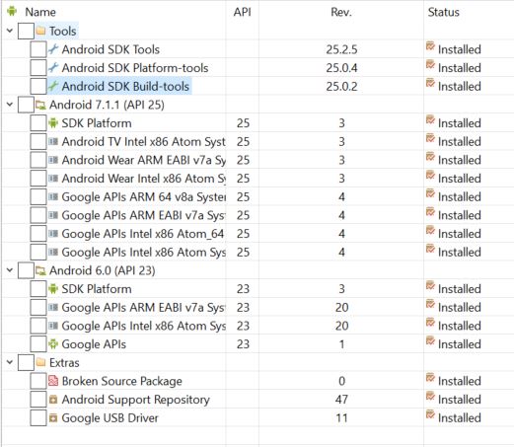
Task: Click the Broken Source Package icon
Action: click(x=53, y=381)
